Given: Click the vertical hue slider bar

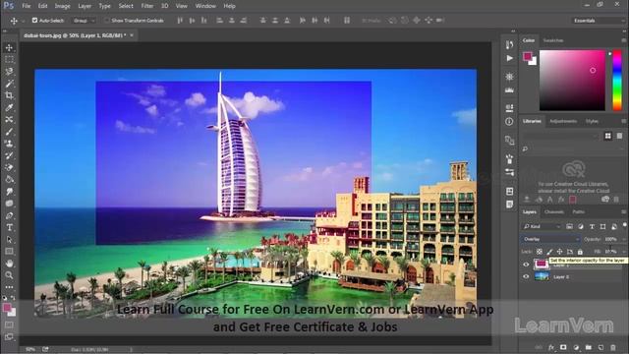Looking at the screenshot, I should [617, 81].
